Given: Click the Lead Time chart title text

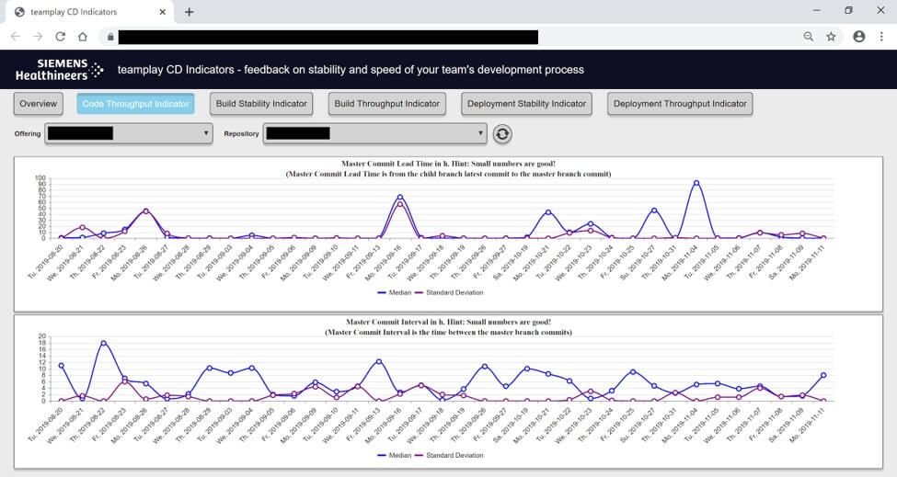Looking at the screenshot, I should point(449,168).
